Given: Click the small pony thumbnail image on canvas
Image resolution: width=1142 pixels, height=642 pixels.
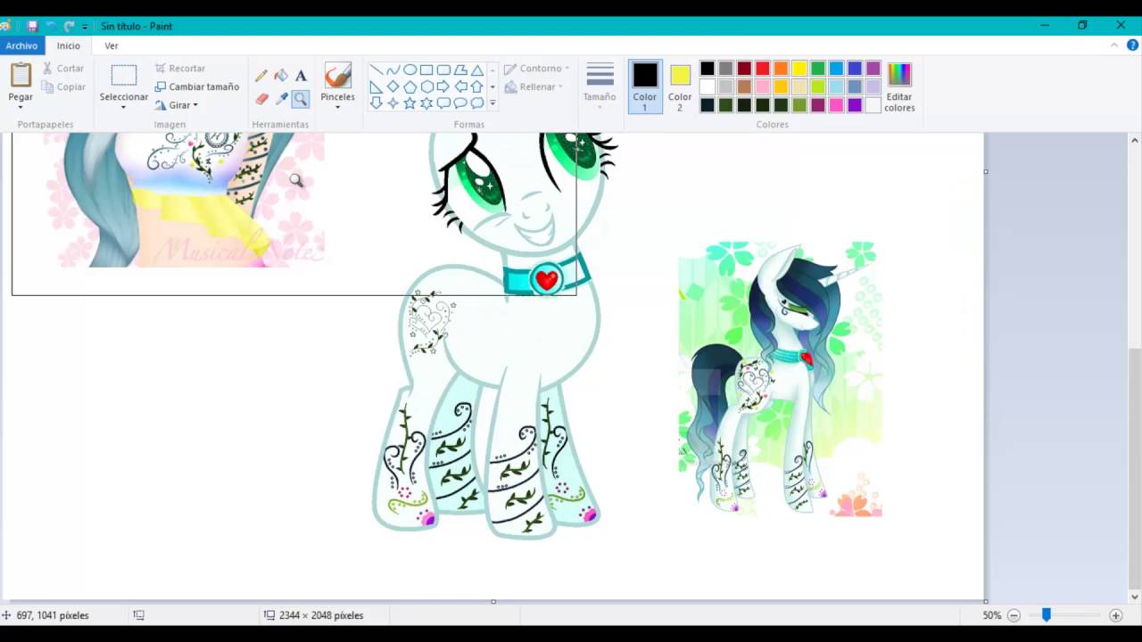Looking at the screenshot, I should tap(781, 379).
